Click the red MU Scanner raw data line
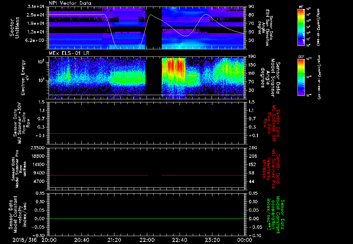The width and height of the screenshot is (353, 244). pos(147,133)
